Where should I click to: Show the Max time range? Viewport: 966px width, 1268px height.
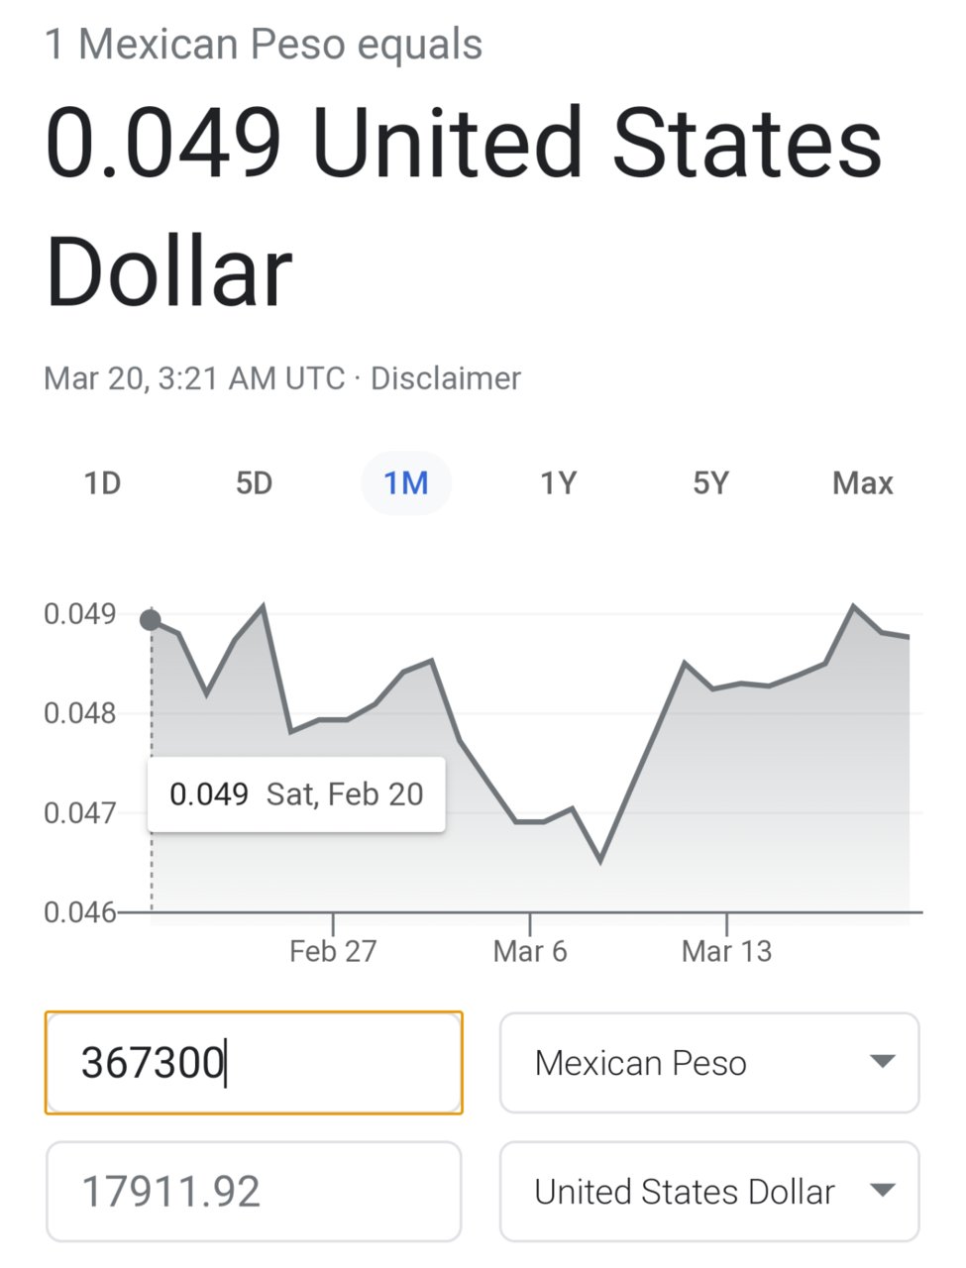pyautogui.click(x=863, y=483)
